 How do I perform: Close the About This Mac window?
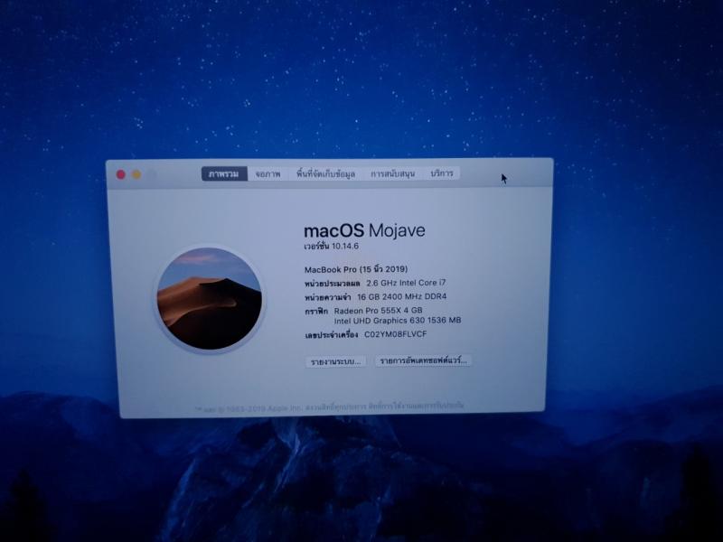[121, 174]
